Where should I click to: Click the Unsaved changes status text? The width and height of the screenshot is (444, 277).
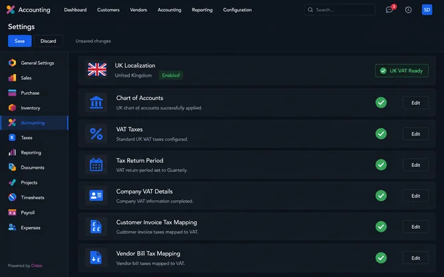[93, 41]
